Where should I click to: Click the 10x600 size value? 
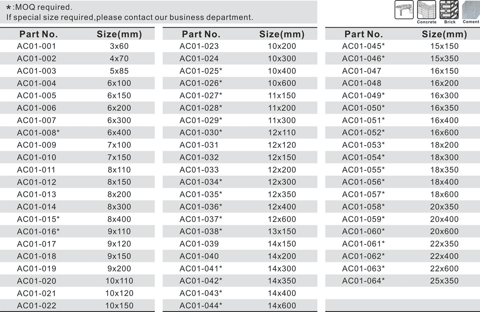point(282,83)
